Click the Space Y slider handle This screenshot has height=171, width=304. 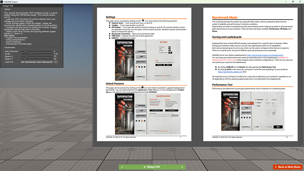click(x=25, y=59)
